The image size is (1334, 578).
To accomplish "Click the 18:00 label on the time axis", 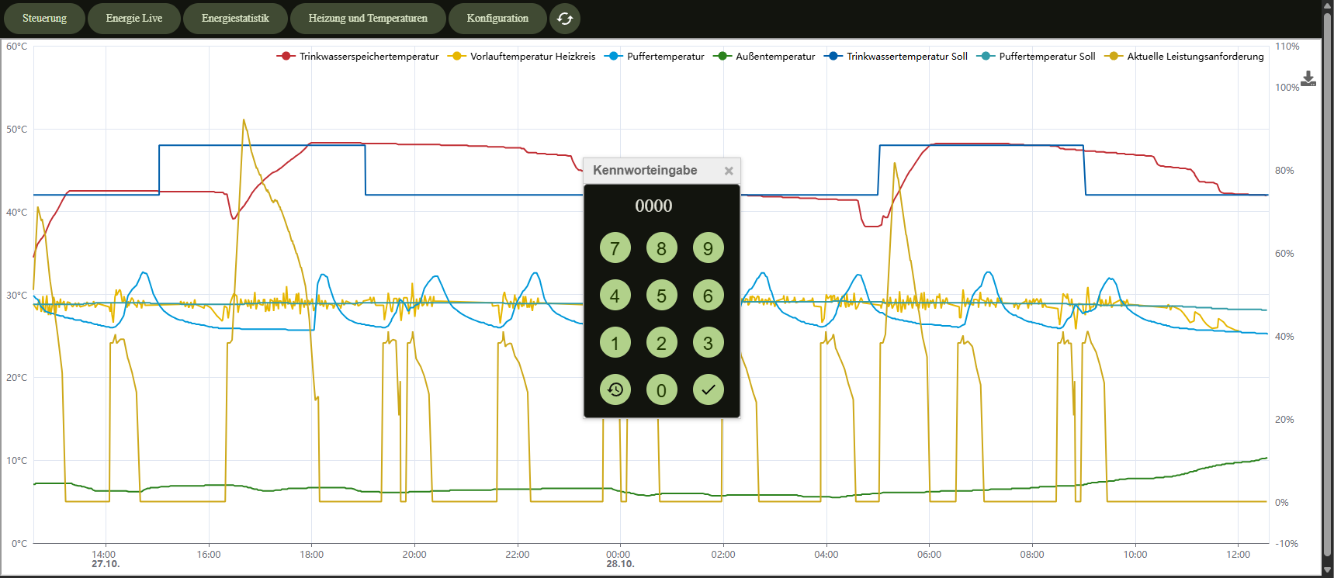I will 312,555.
